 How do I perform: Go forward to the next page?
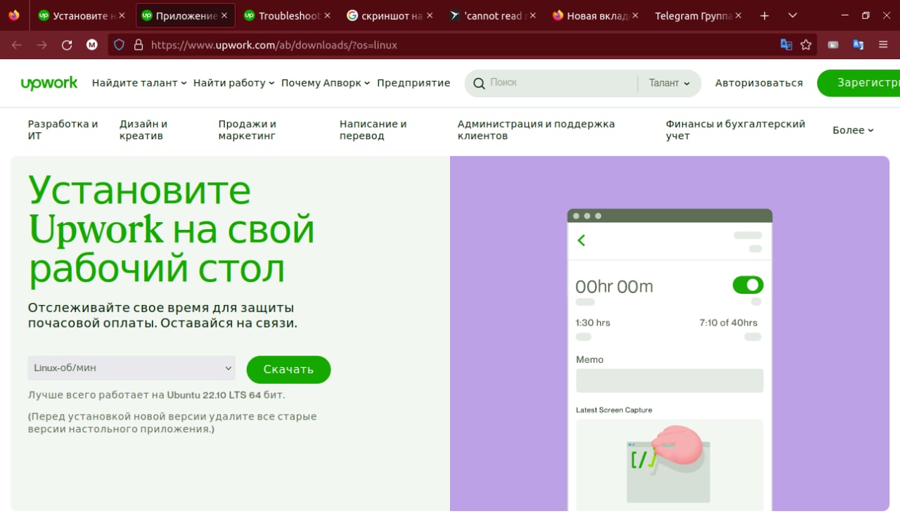(x=42, y=45)
